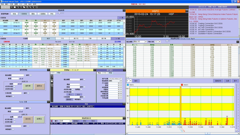Click the chat bubbles toolbar icon
240x135 pixels.
pyautogui.click(x=24, y=7)
